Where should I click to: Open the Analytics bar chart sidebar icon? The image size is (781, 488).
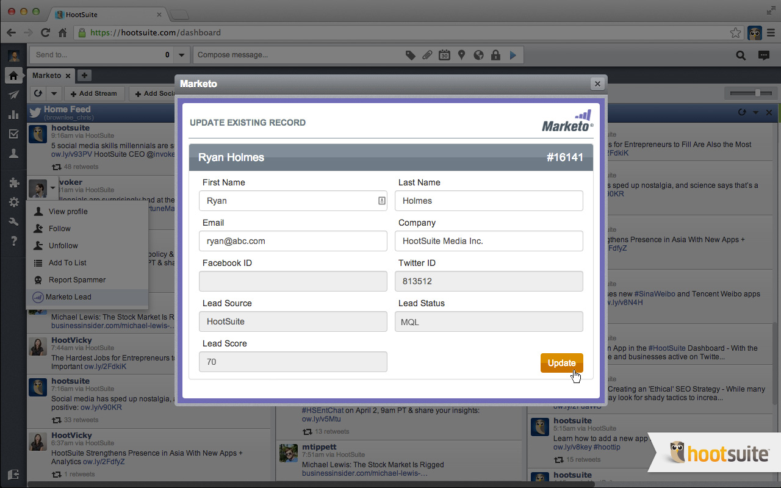pyautogui.click(x=13, y=115)
